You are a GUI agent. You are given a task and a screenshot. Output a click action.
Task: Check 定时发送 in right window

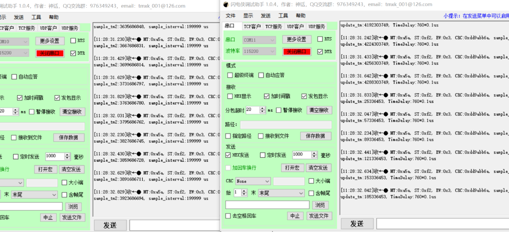(x=263, y=155)
